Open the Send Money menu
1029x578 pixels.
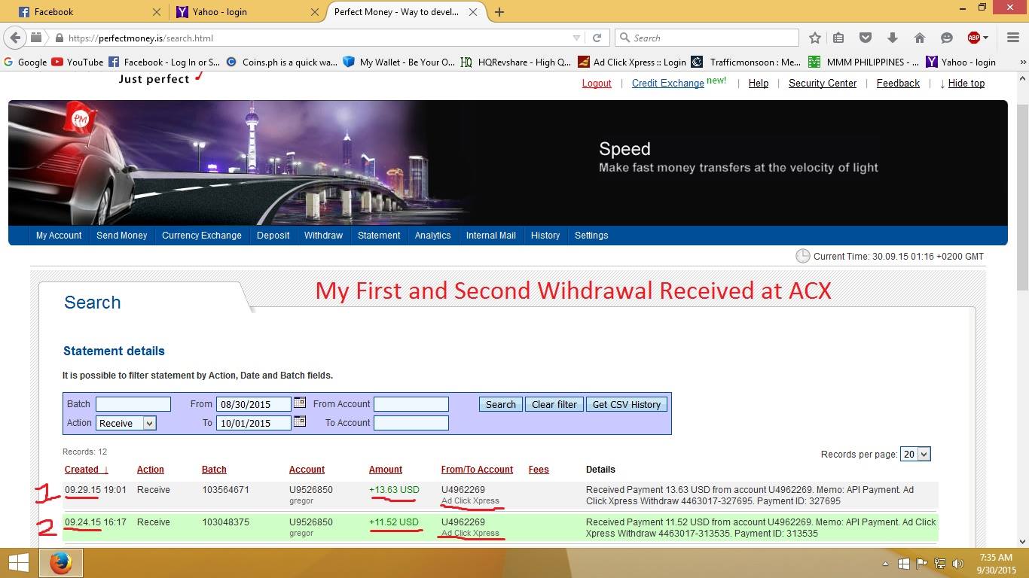click(x=122, y=236)
